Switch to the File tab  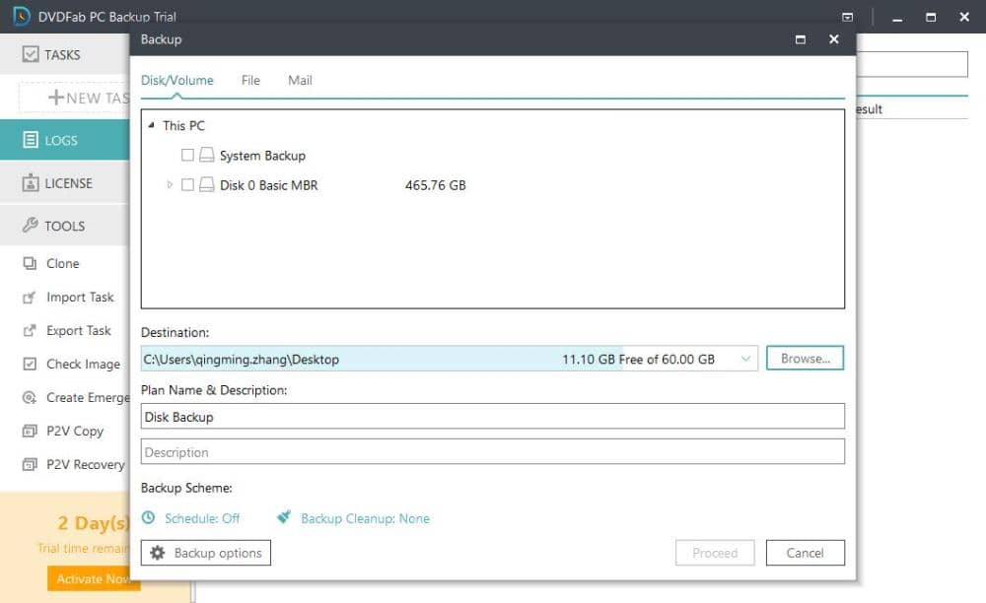[x=250, y=81]
